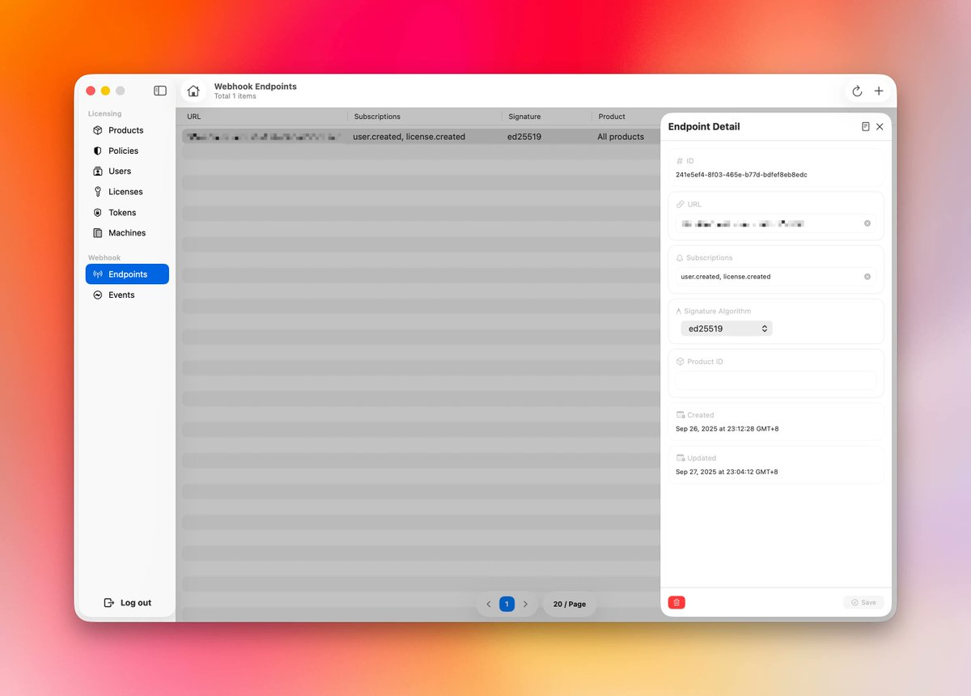Open the document icon in Endpoint Detail
971x696 pixels.
pyautogui.click(x=865, y=127)
